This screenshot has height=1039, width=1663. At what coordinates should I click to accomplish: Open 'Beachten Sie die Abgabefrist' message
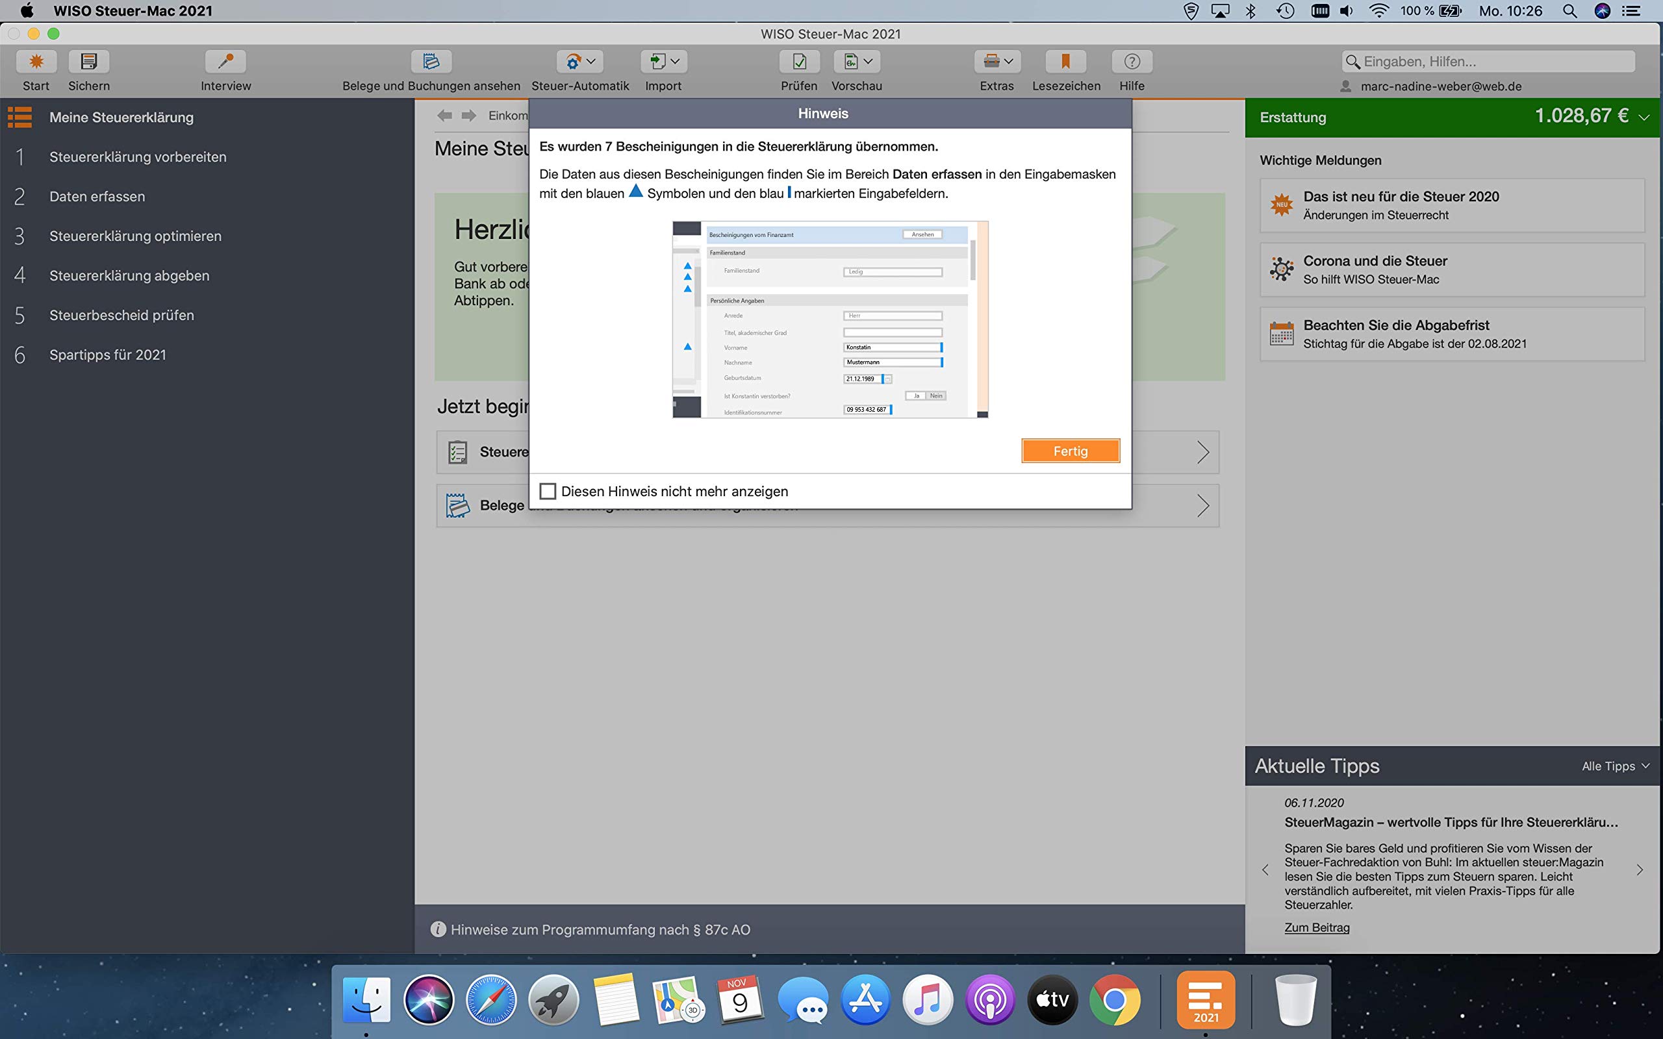(x=1452, y=334)
